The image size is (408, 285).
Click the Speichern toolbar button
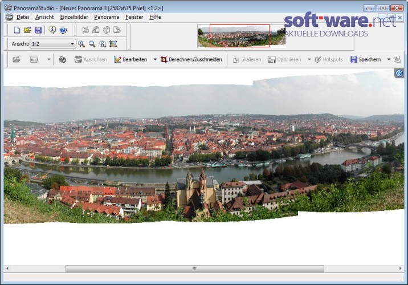coord(366,59)
